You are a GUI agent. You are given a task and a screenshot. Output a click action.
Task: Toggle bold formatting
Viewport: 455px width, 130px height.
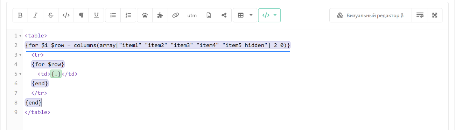[x=20, y=15]
